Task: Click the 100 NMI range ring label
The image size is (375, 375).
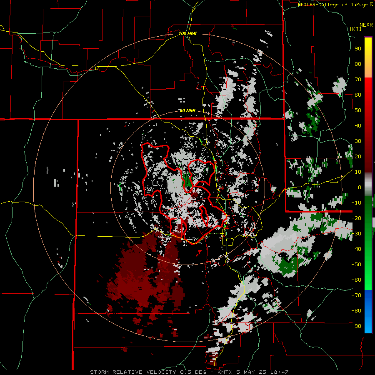Action: click(187, 33)
